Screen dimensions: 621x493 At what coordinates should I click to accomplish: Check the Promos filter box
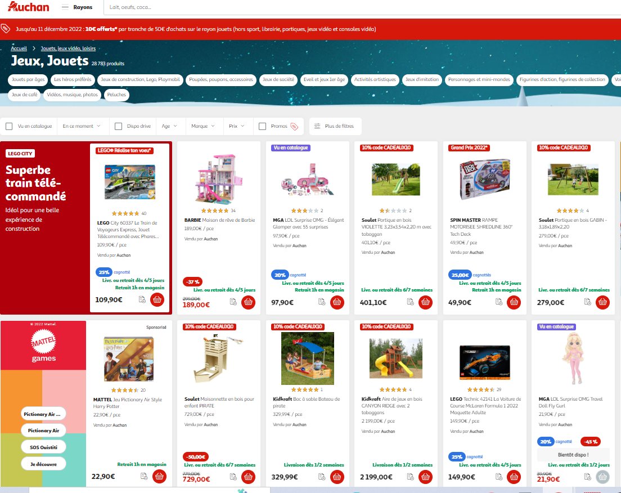coord(262,126)
